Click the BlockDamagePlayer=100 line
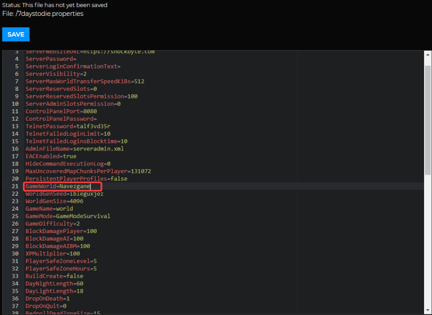The height and width of the screenshot is (315, 432). click(61, 231)
